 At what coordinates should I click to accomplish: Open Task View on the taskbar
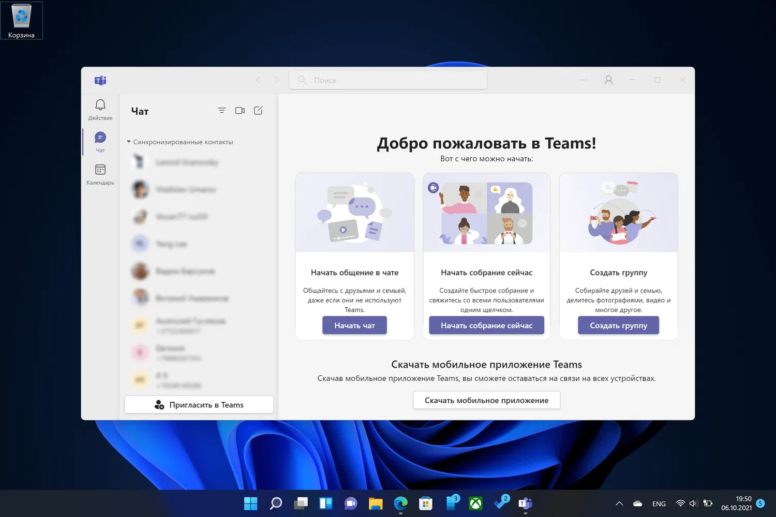tap(301, 503)
